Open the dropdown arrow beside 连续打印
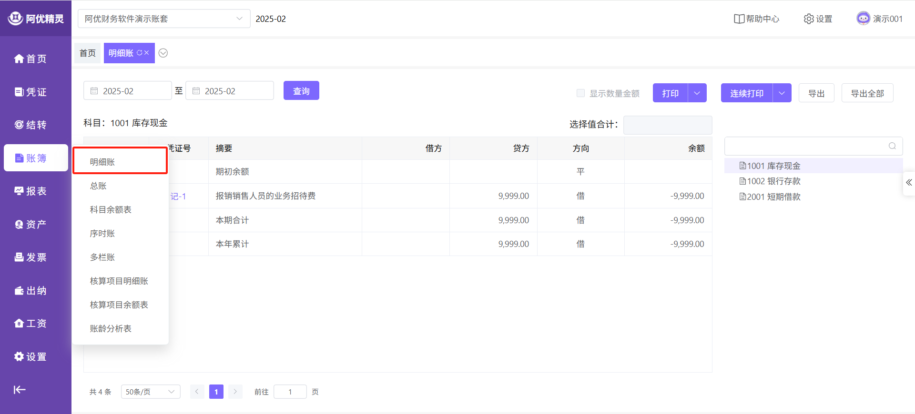This screenshot has width=915, height=414. click(782, 93)
